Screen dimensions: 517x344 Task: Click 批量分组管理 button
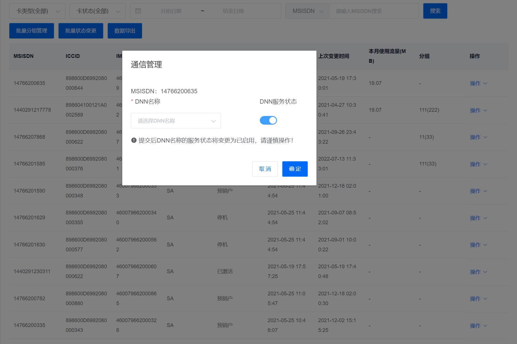[x=32, y=31]
